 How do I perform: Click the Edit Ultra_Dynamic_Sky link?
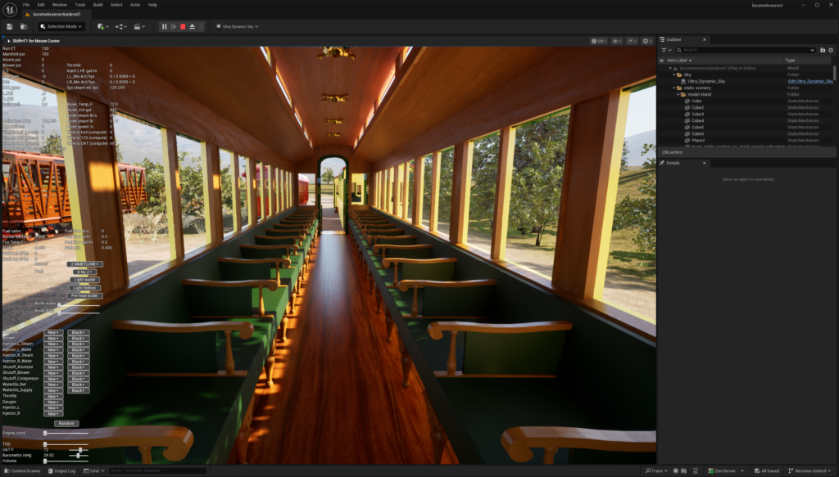click(x=810, y=81)
